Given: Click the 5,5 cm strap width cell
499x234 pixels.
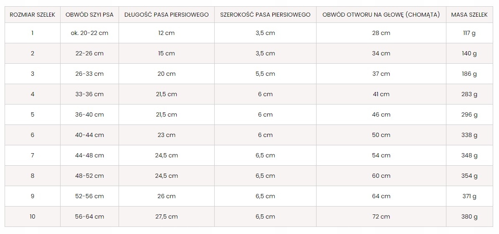Looking at the screenshot, I should pos(265,74).
